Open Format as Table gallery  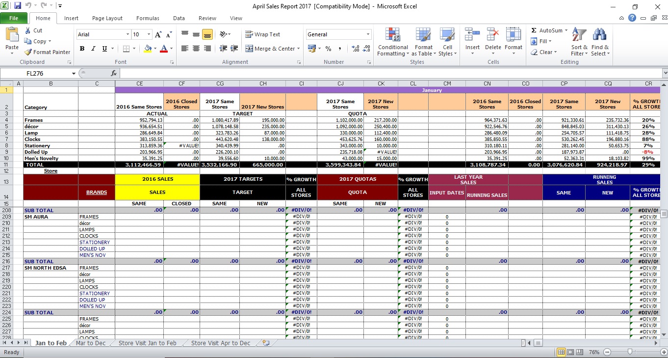(423, 42)
